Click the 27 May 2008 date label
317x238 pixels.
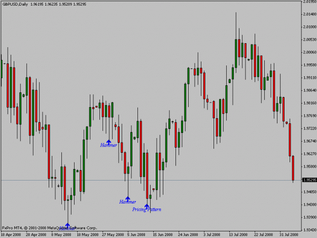click(x=113, y=234)
